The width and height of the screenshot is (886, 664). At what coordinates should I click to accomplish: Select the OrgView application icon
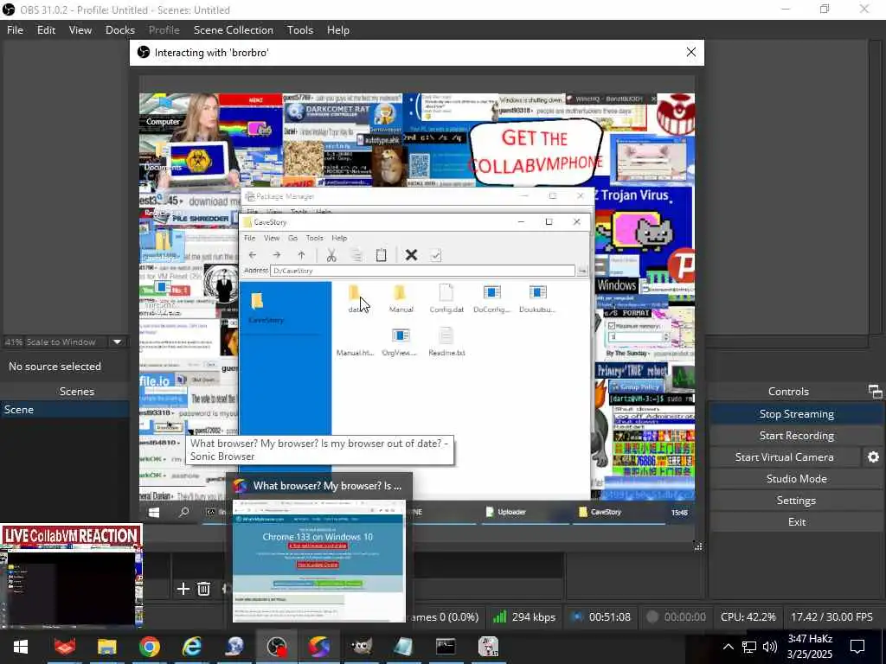pos(400,342)
